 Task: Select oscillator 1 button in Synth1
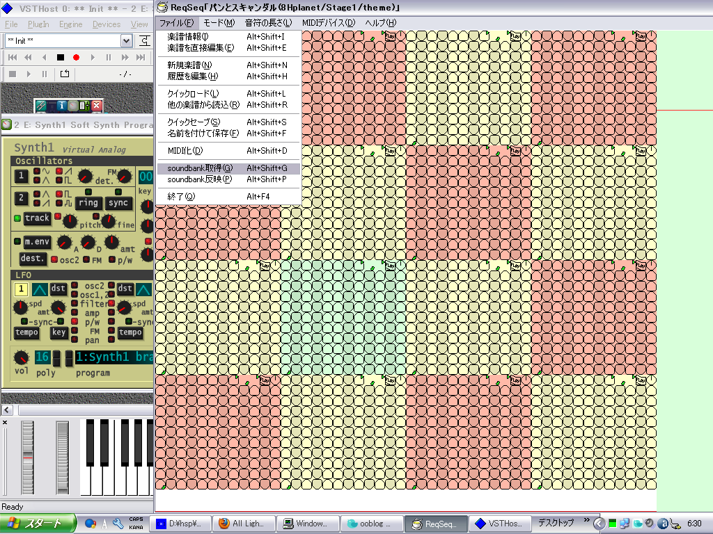21,176
